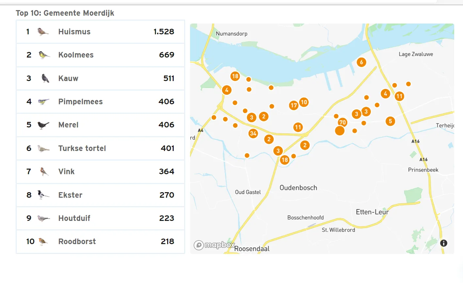Select the Roodborst robin icon
Screen dimensions: 463x283
tap(43, 241)
